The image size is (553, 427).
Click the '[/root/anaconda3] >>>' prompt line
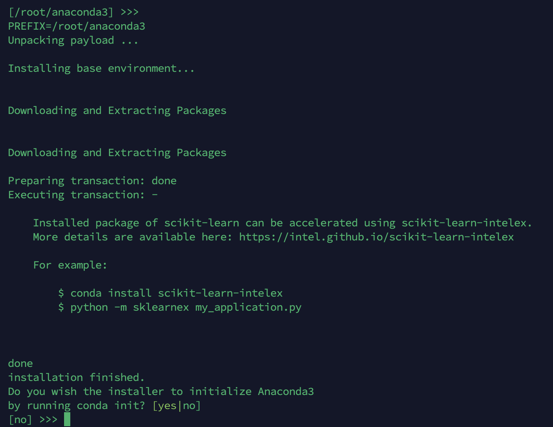pos(73,12)
